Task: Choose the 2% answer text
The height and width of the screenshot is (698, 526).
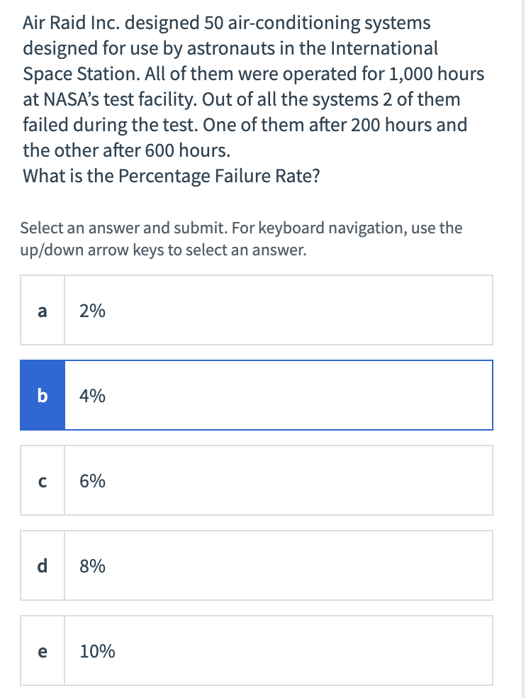Action: (93, 311)
